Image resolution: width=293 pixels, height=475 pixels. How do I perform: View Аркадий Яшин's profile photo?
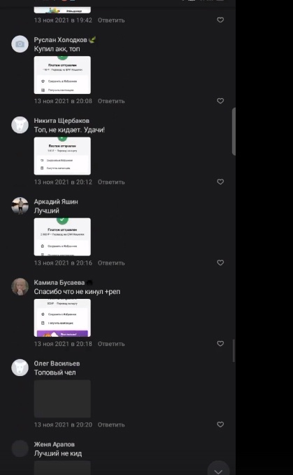click(20, 206)
